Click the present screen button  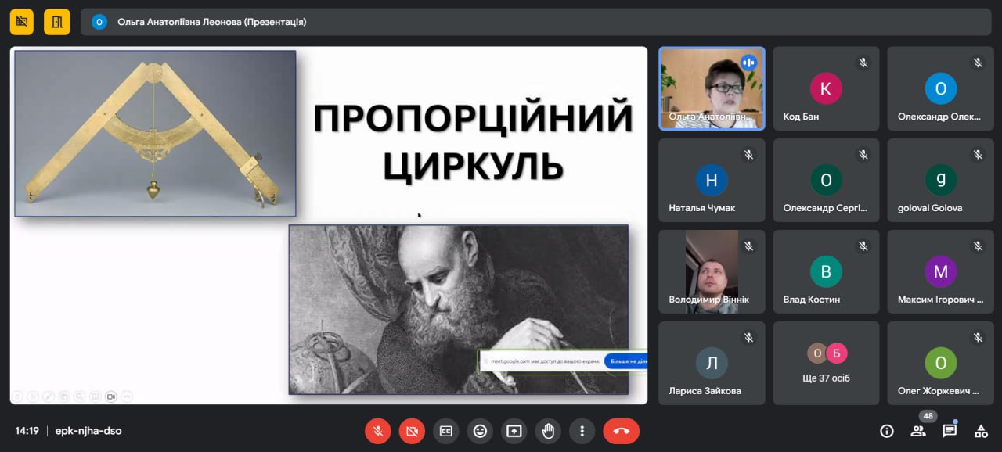coord(514,431)
